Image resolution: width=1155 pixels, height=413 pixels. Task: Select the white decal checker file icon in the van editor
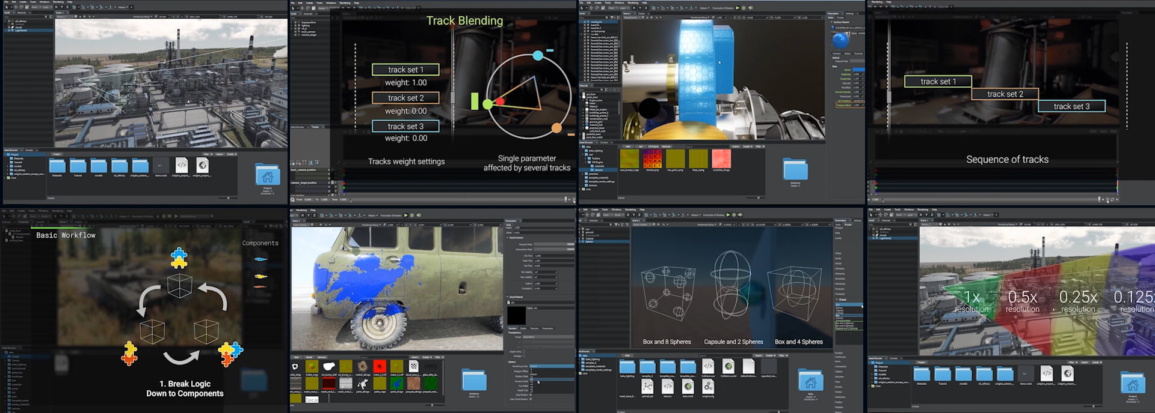pos(414,366)
